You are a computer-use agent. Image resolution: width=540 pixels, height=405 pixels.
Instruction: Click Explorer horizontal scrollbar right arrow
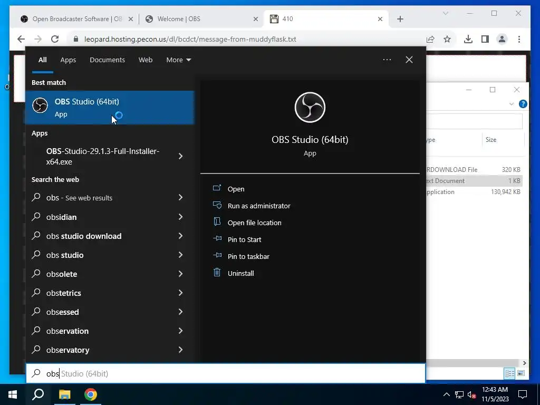(x=524, y=363)
